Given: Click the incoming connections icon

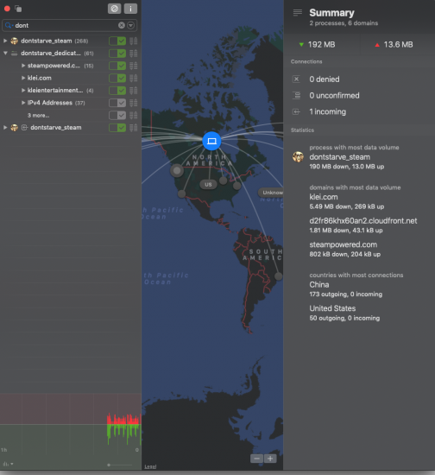Looking at the screenshot, I should click(296, 111).
